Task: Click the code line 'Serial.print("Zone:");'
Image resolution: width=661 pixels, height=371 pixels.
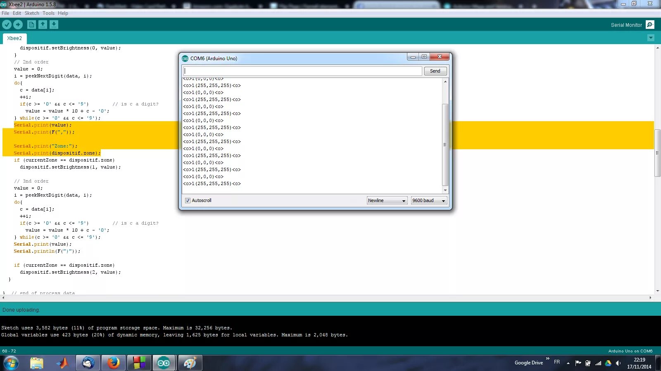Action: 45,146
